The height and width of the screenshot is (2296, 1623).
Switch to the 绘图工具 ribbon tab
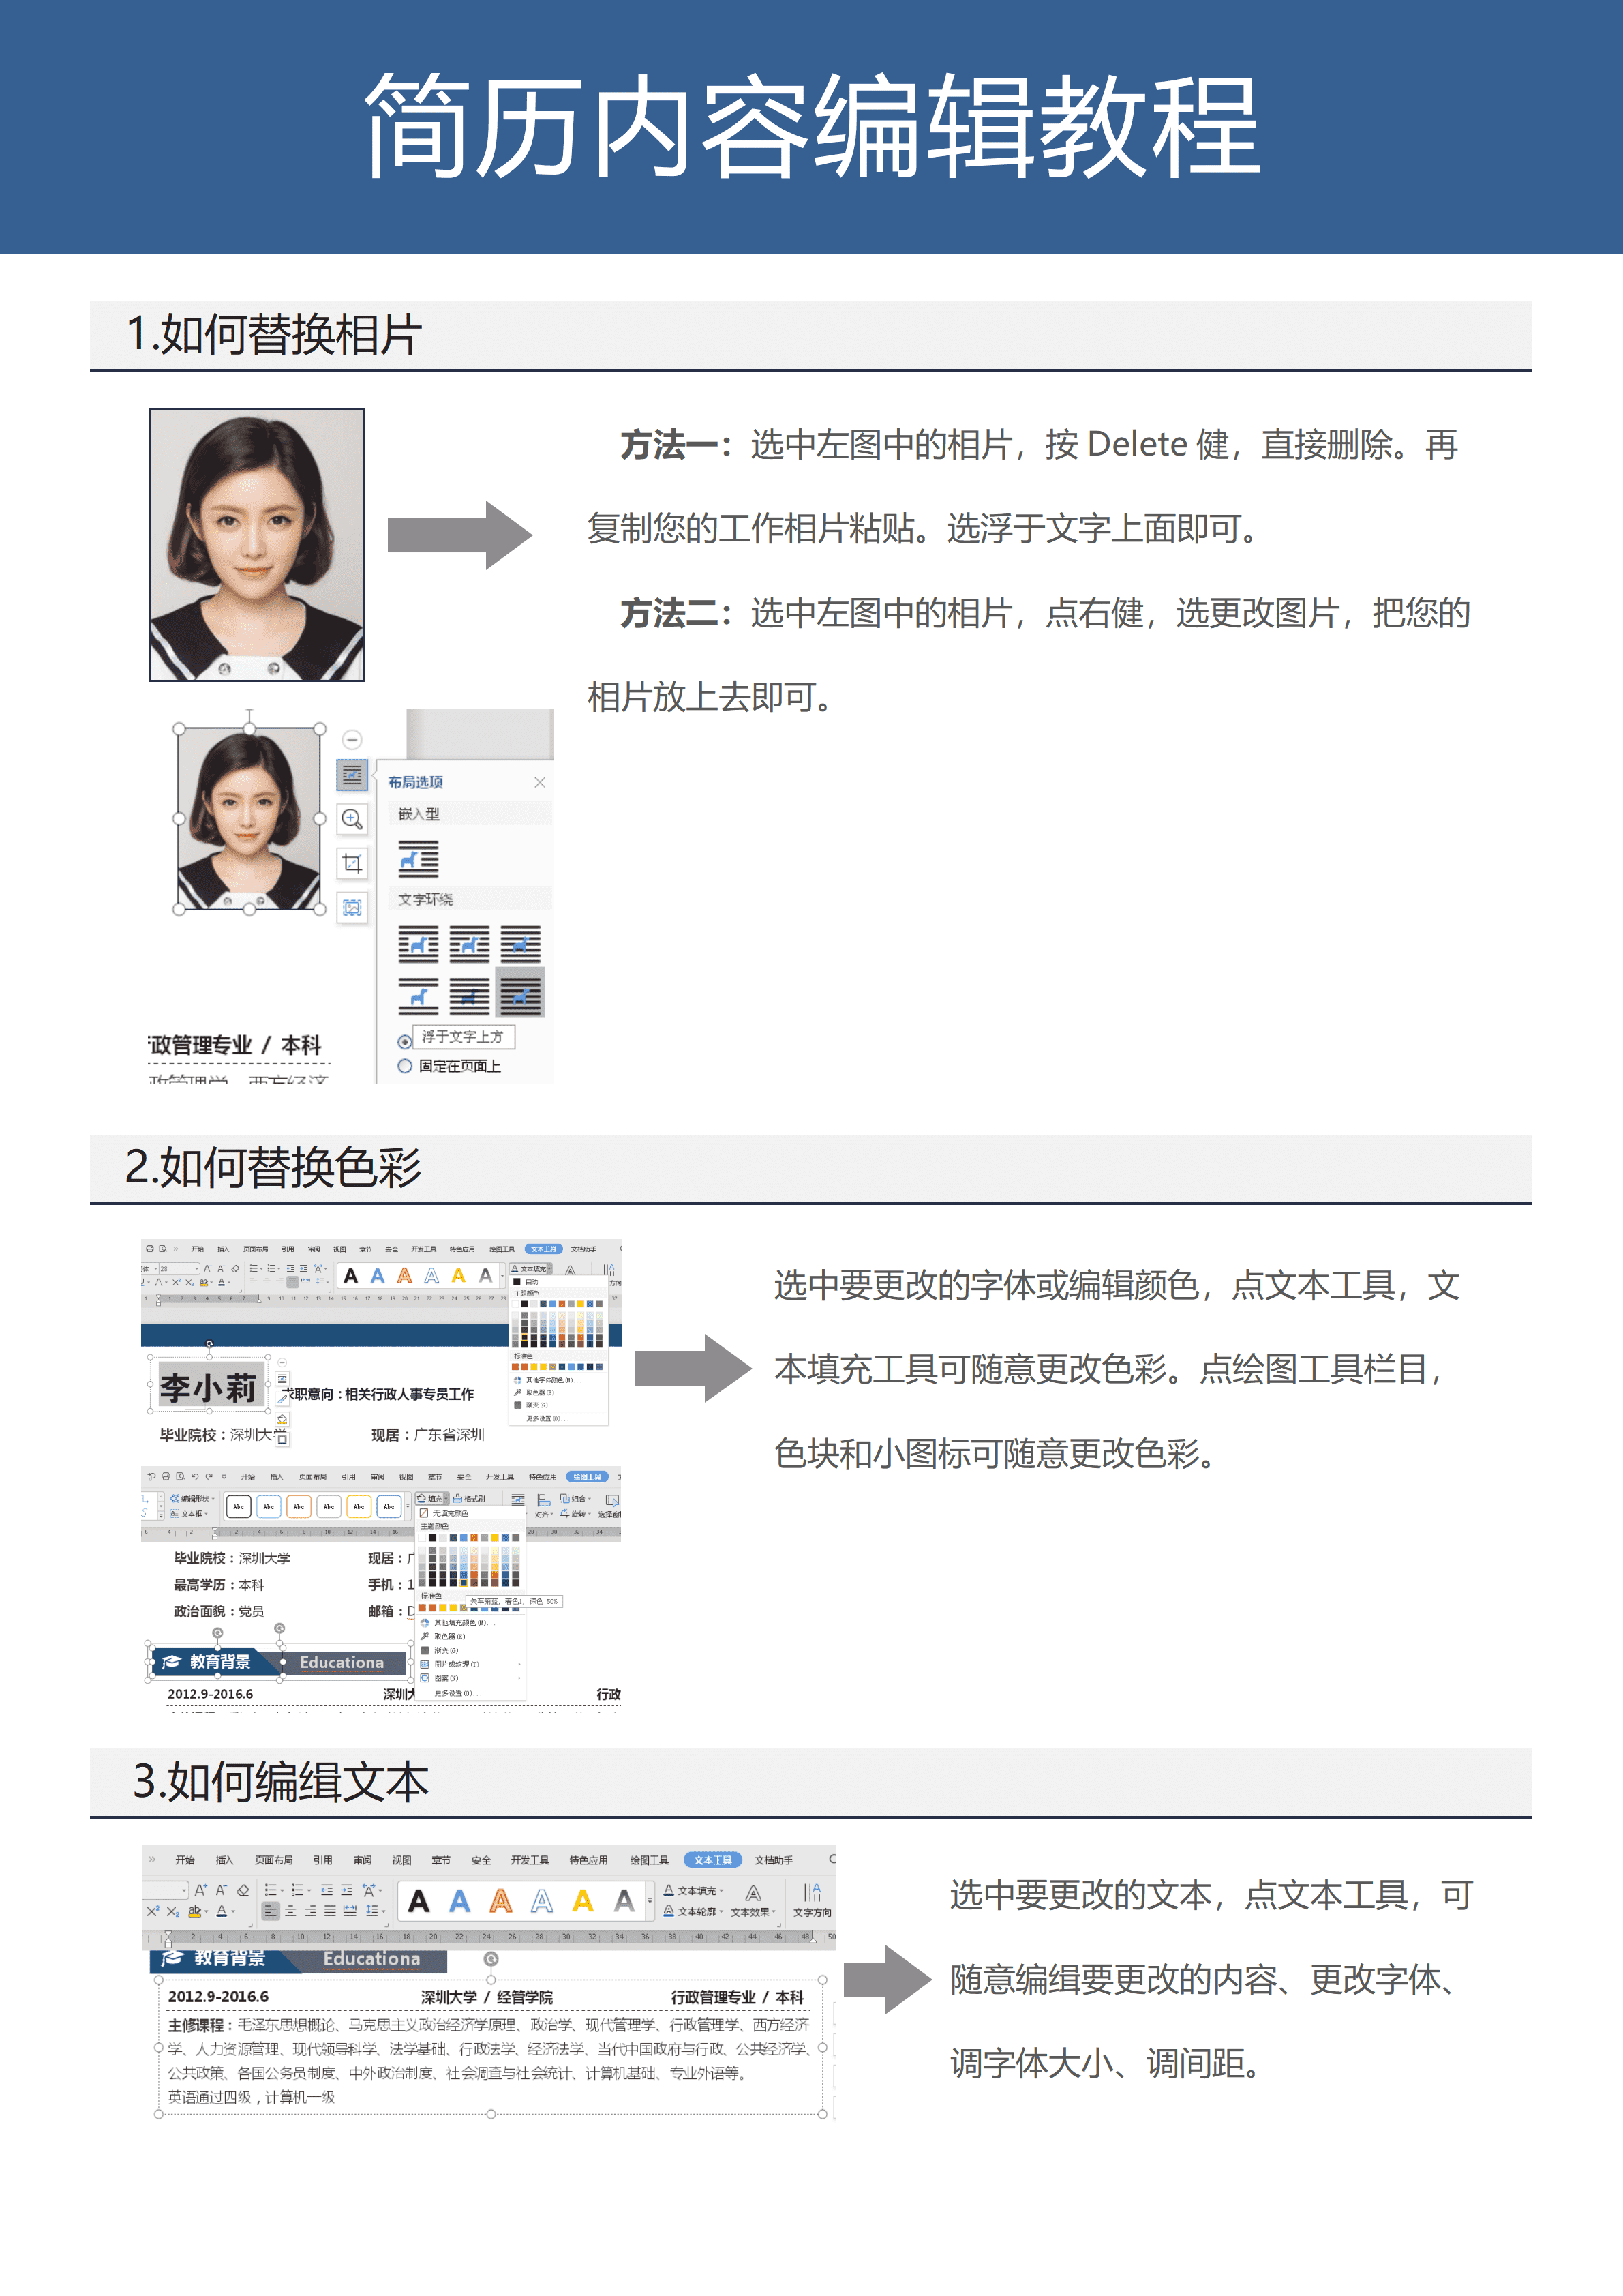pos(588,1477)
